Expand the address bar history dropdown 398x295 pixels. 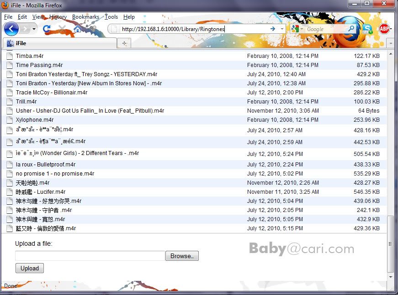coord(282,29)
